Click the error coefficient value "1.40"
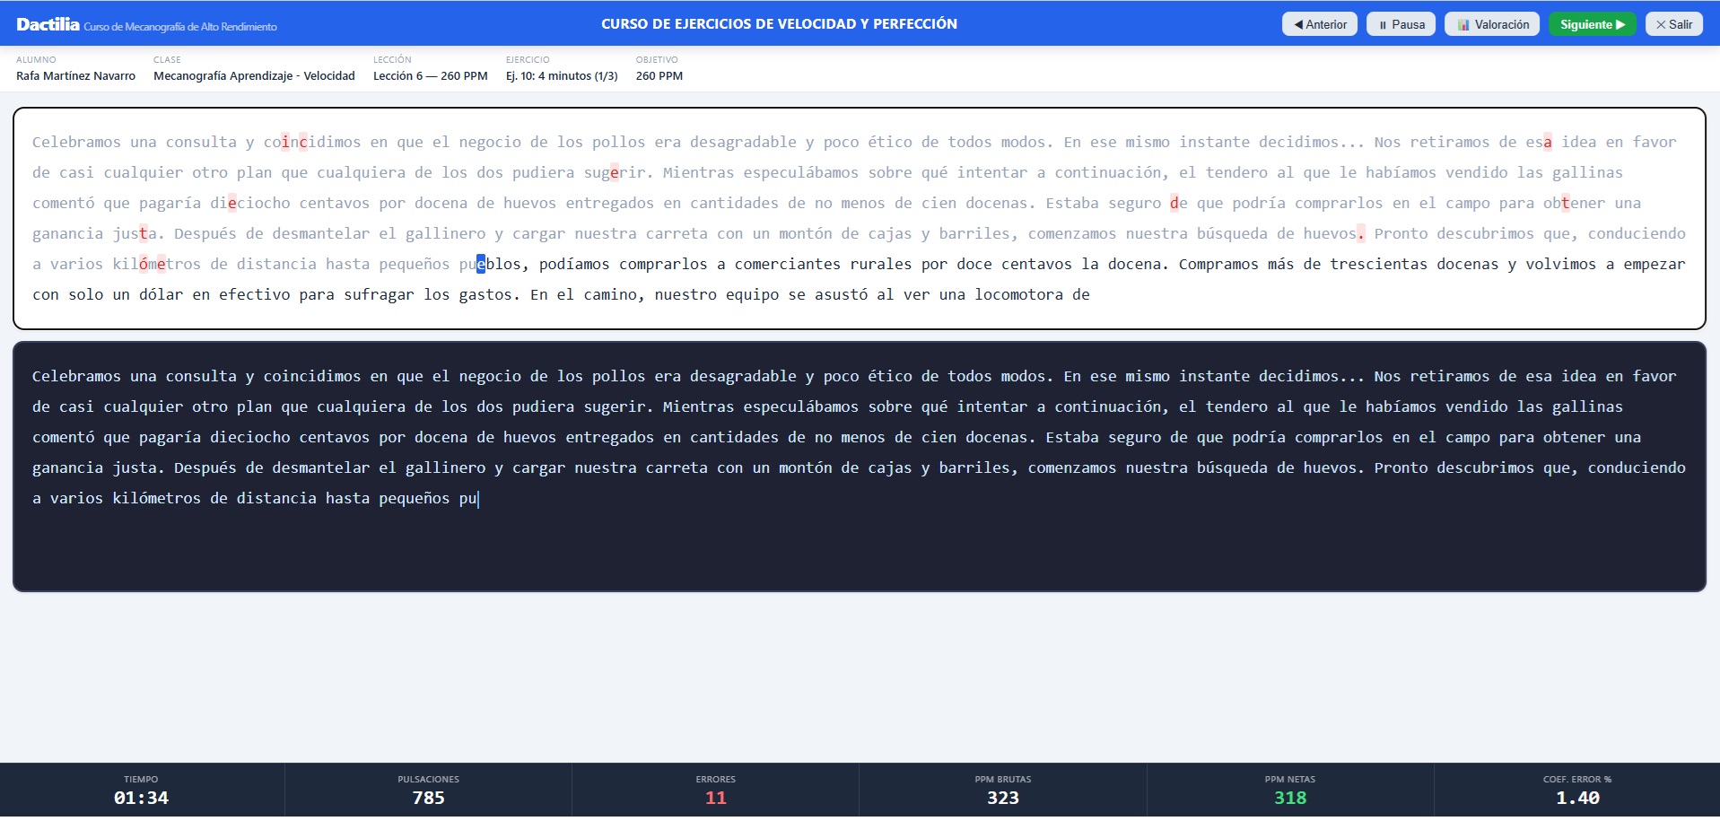The height and width of the screenshot is (821, 1720). pyautogui.click(x=1577, y=798)
